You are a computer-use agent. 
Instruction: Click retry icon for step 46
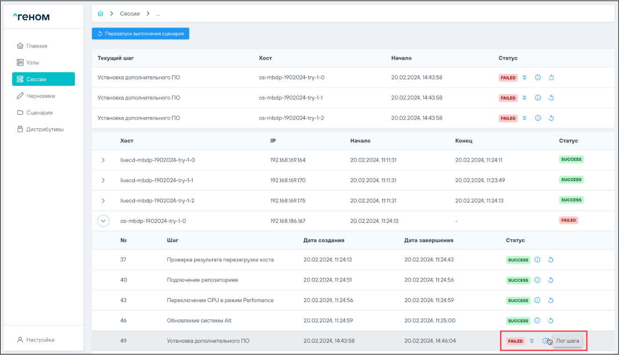click(551, 321)
